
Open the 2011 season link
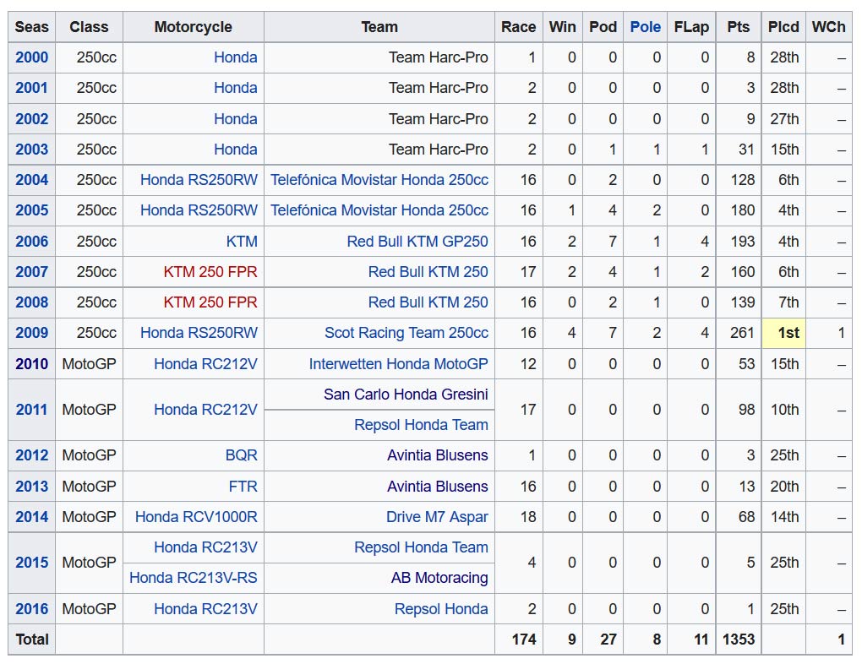32,410
